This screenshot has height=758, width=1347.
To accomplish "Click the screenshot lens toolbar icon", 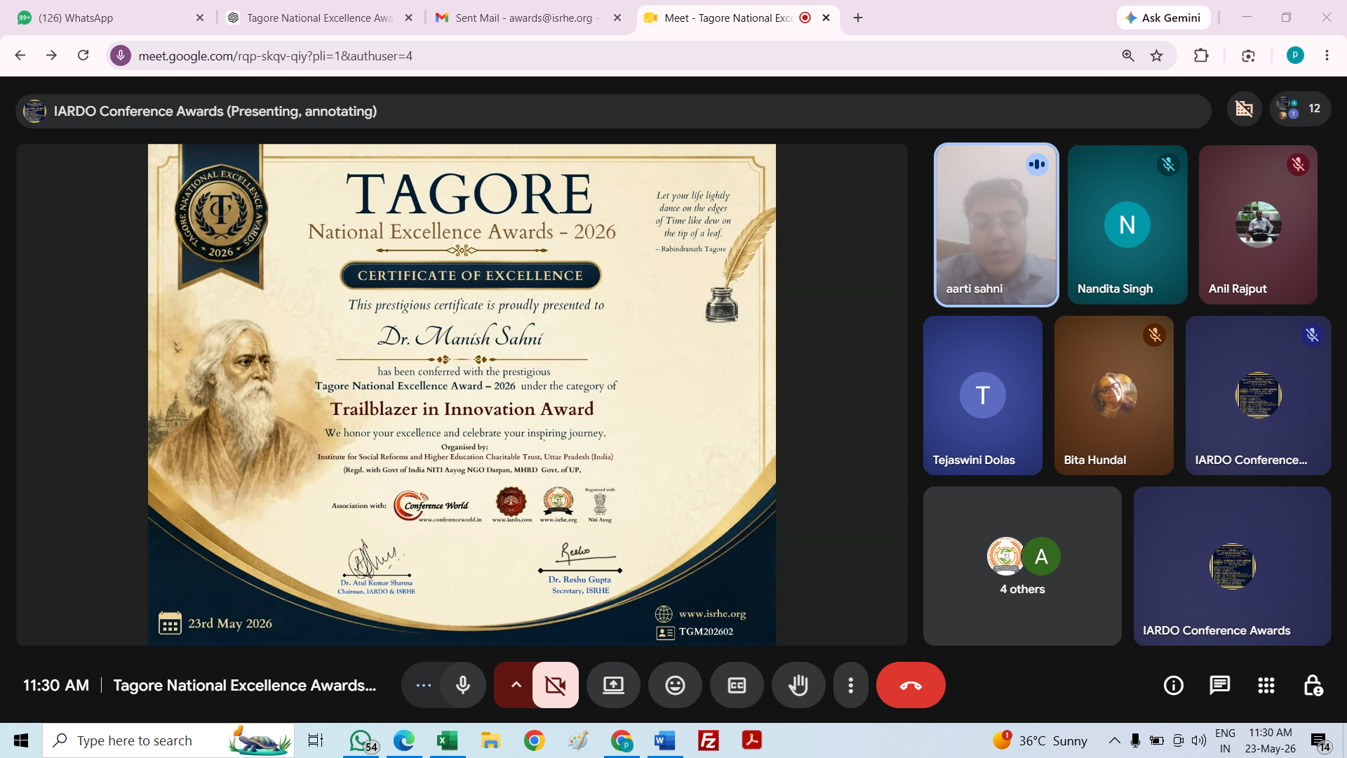I will click(1248, 55).
